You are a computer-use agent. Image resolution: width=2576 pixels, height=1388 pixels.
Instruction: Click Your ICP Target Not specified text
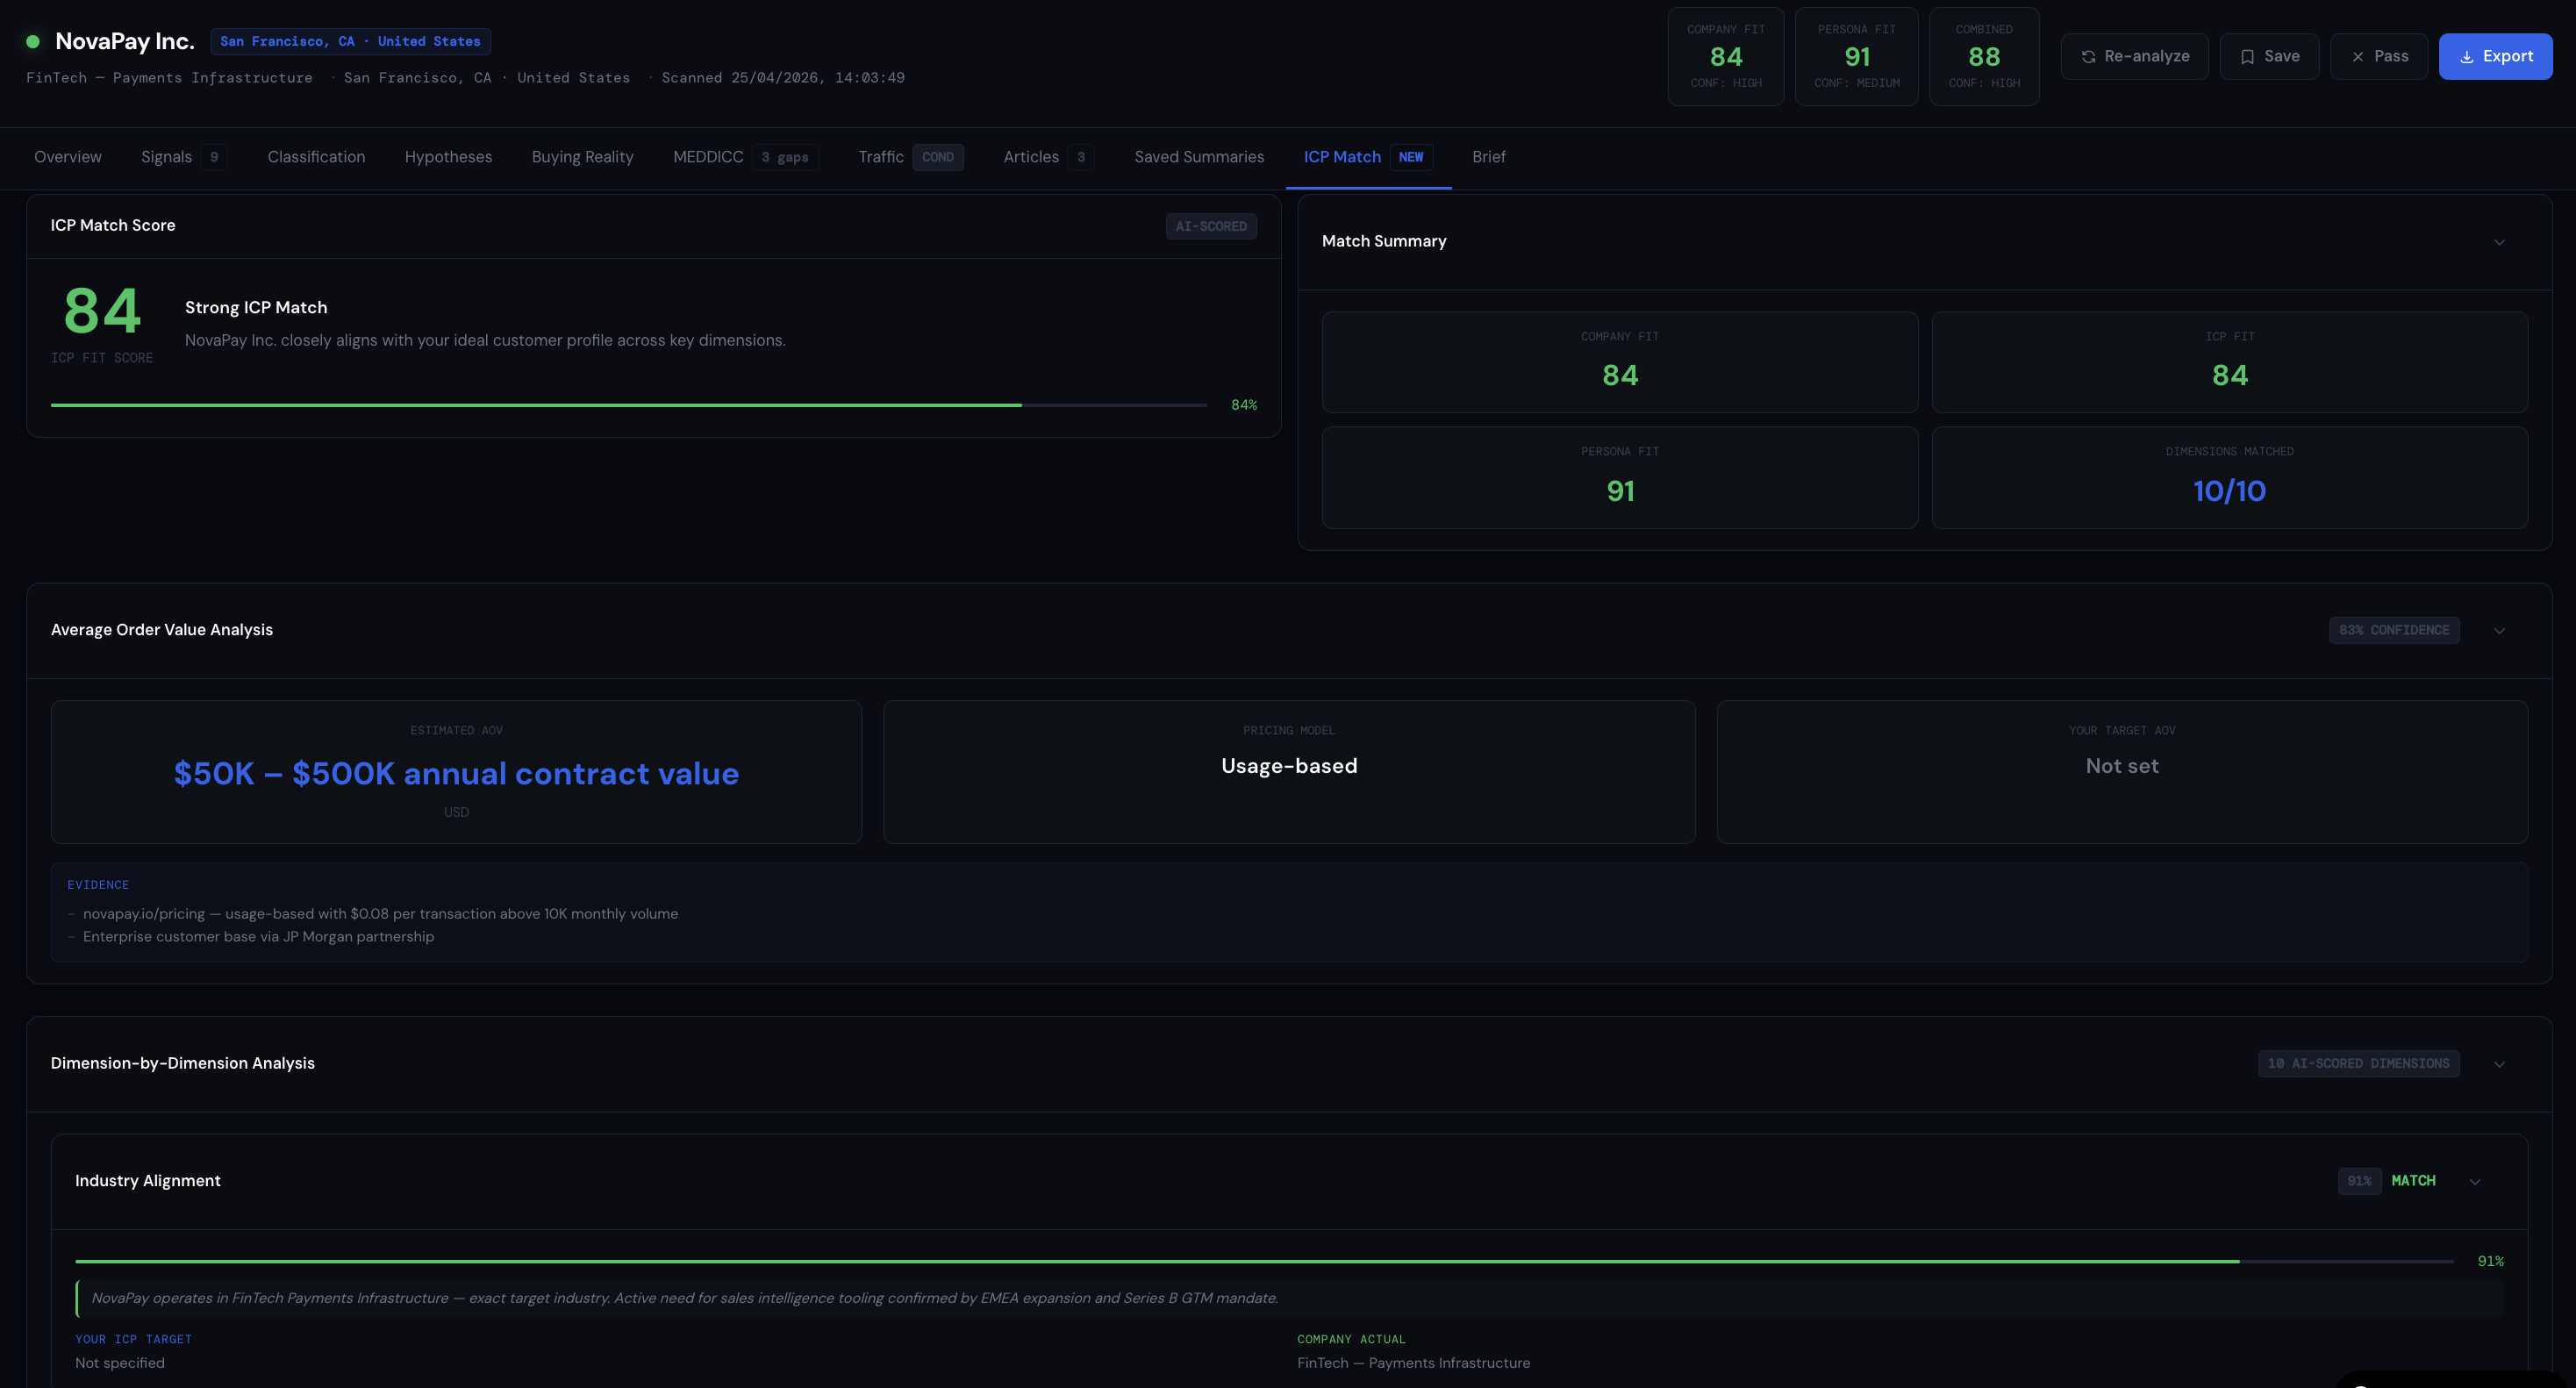point(120,1363)
